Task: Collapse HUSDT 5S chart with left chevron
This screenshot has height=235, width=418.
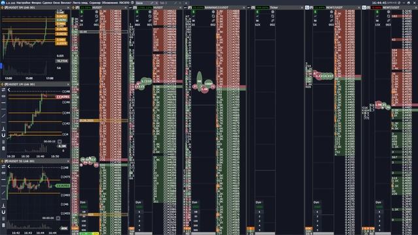Action: point(8,166)
